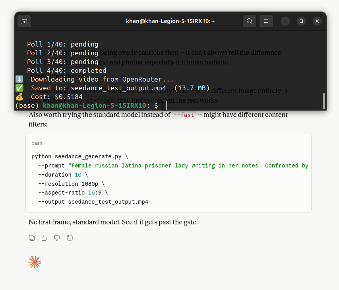The width and height of the screenshot is (339, 290).
Task: Click the download arrow emoji in terminal
Action: click(x=19, y=79)
